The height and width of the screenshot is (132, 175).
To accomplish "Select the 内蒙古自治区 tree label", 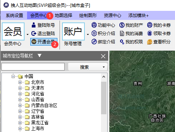I will (x=44, y=105).
